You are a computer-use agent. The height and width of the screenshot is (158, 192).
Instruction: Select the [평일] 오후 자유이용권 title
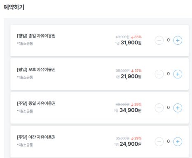tap(36, 70)
